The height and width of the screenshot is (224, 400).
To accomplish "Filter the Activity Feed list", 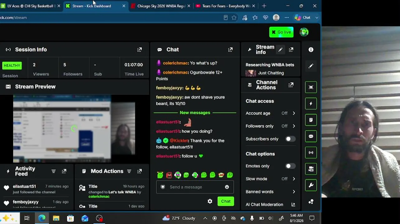I will (54, 171).
